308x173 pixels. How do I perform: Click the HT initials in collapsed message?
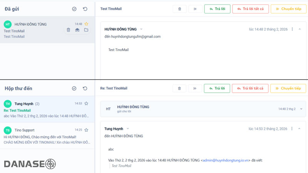click(x=108, y=109)
